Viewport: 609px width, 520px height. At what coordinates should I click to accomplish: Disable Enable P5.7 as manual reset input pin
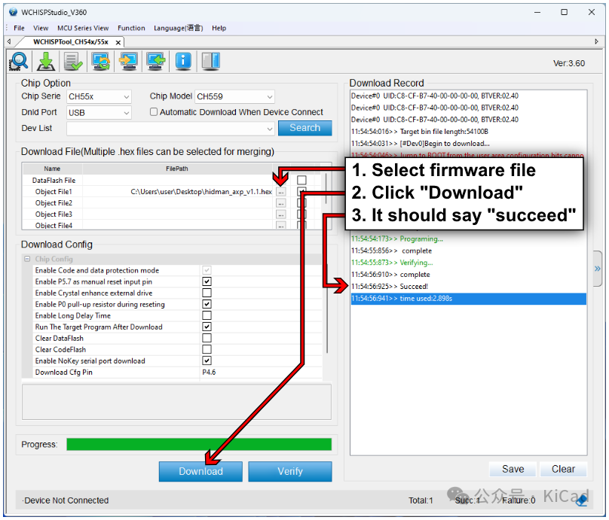point(207,281)
